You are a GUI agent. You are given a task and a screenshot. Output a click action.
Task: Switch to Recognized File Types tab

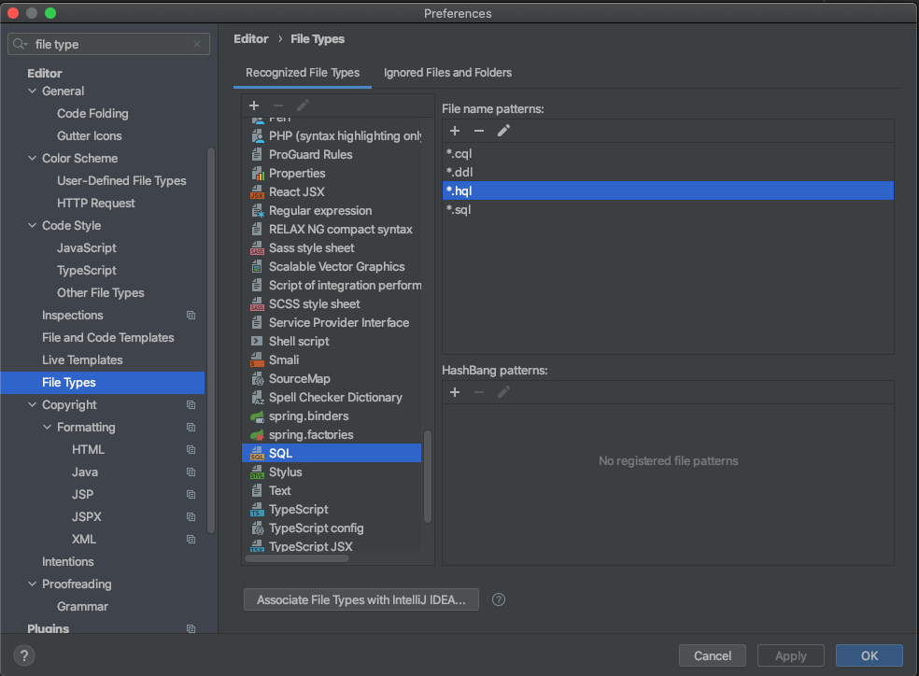[x=303, y=73]
